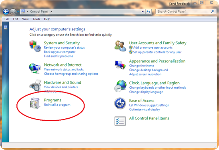Click the shield icon beside Set up parental controls

[x=131, y=52]
